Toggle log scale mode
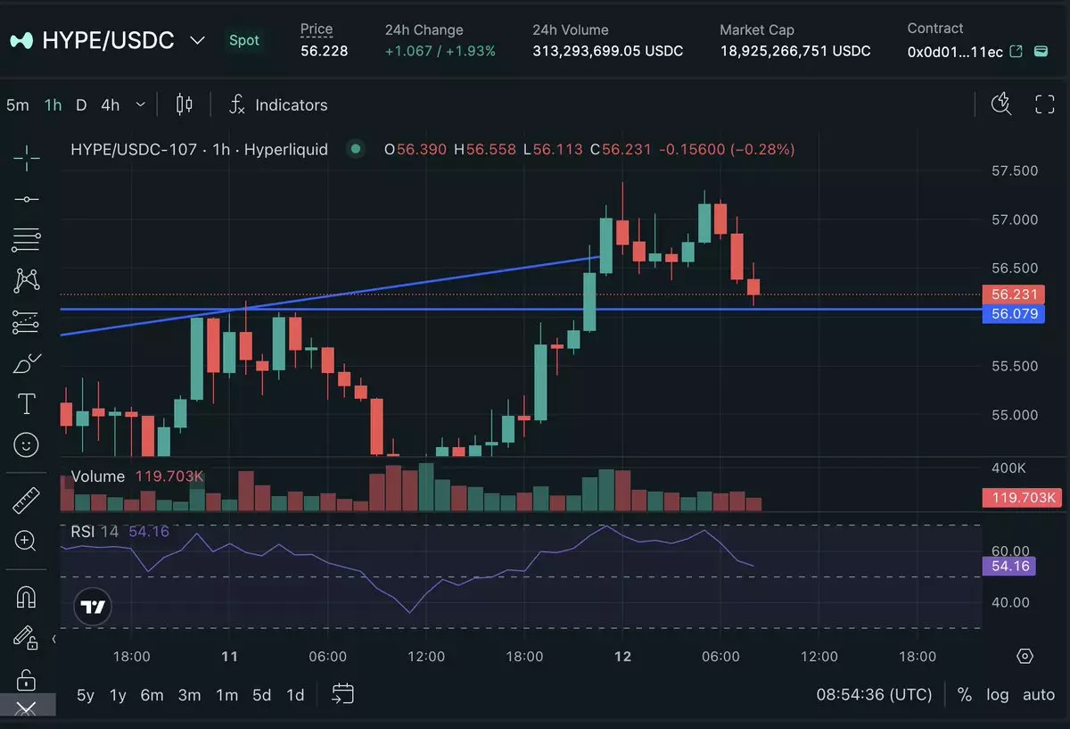Image resolution: width=1070 pixels, height=729 pixels. pos(998,694)
